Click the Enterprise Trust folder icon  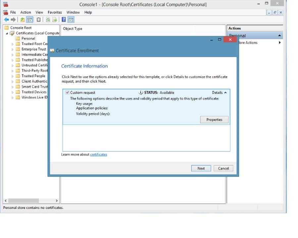coord(18,49)
